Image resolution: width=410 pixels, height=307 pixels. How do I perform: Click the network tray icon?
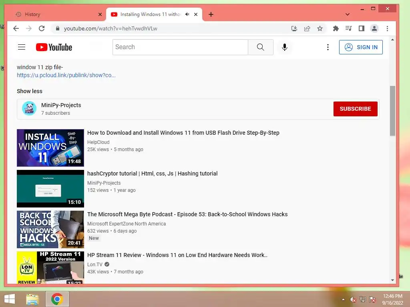click(362, 299)
